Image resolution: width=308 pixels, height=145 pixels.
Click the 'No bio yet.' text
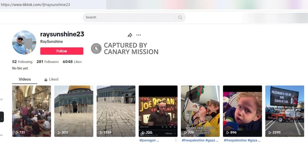pyautogui.click(x=20, y=68)
